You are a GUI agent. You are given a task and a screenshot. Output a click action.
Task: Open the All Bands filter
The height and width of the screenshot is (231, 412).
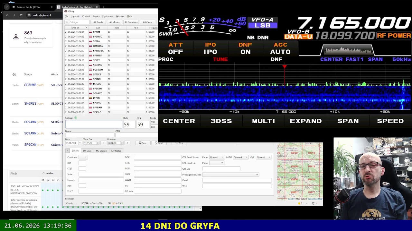[x=98, y=22]
